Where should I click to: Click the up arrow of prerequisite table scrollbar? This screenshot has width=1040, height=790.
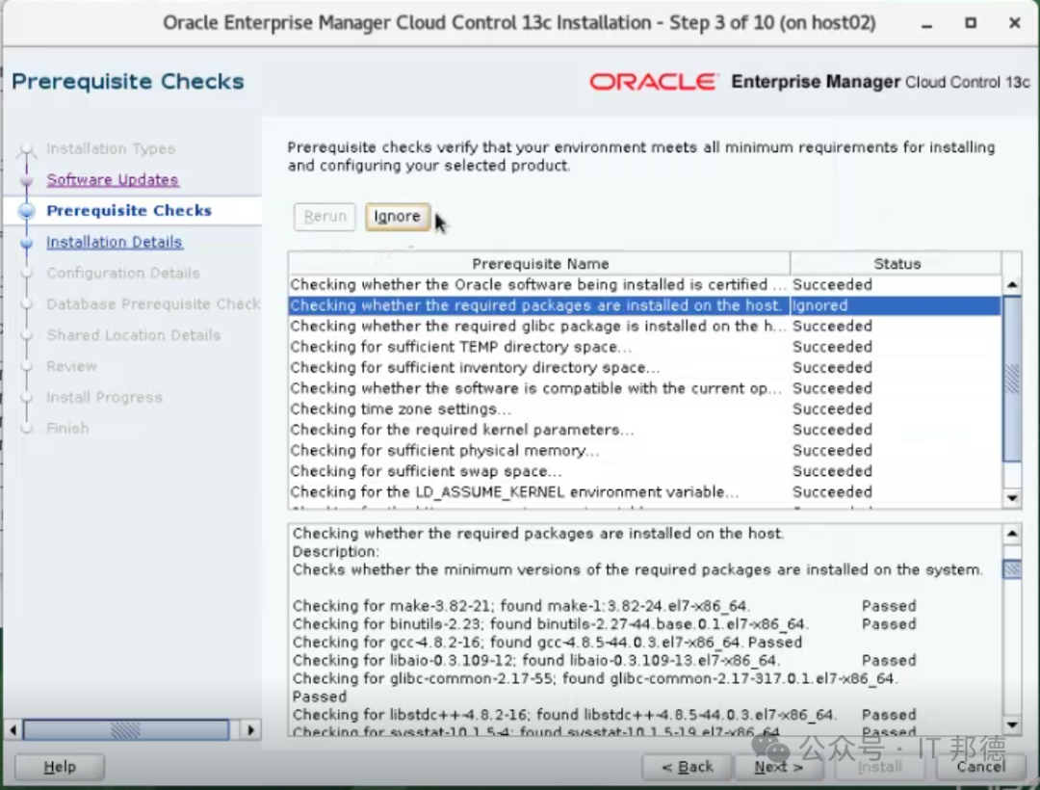pos(1012,285)
